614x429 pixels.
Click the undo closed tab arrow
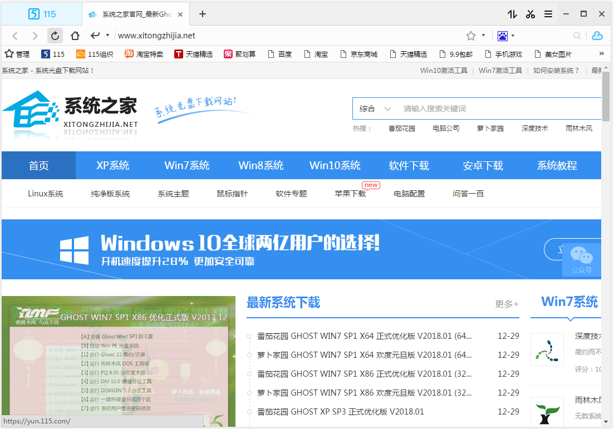click(x=95, y=36)
